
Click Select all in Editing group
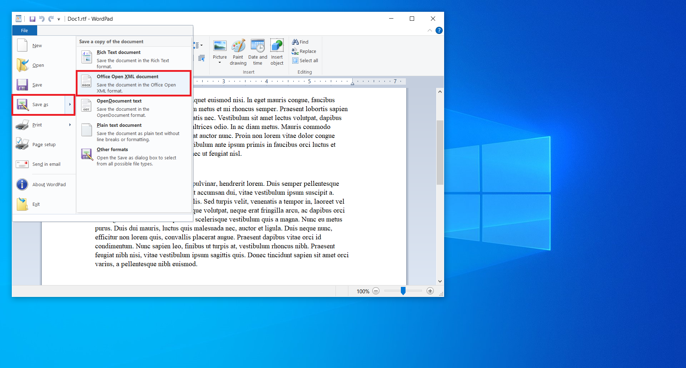click(x=305, y=60)
